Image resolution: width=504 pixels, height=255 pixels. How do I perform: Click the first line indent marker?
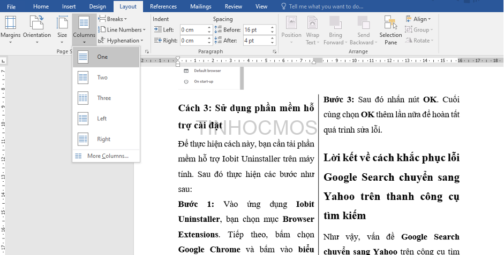point(178,59)
